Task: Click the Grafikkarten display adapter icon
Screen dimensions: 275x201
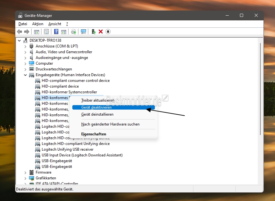Action: point(32,178)
